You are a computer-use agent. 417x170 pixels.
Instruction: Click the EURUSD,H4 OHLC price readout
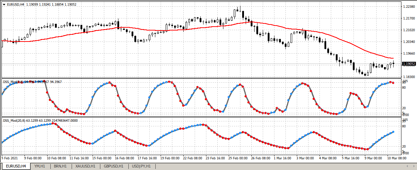point(51,4)
